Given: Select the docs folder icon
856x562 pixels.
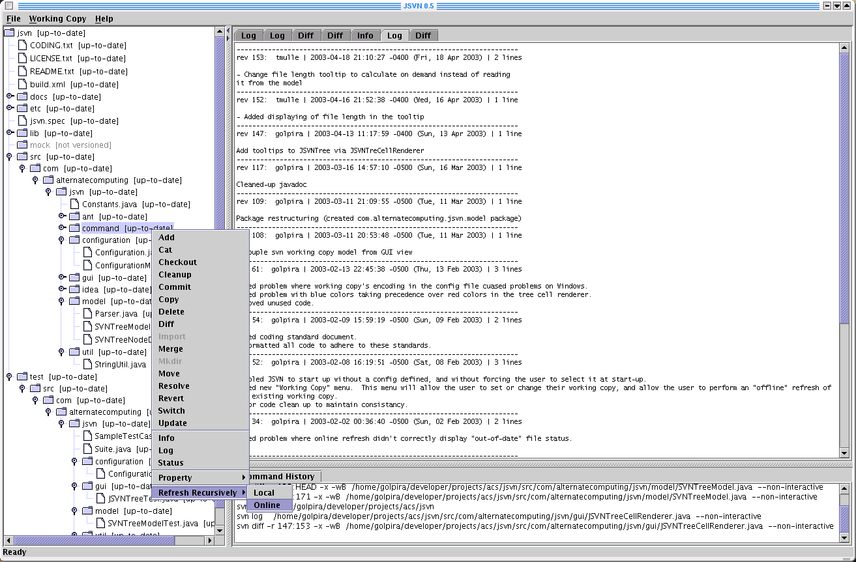Looking at the screenshot, I should click(22, 96).
